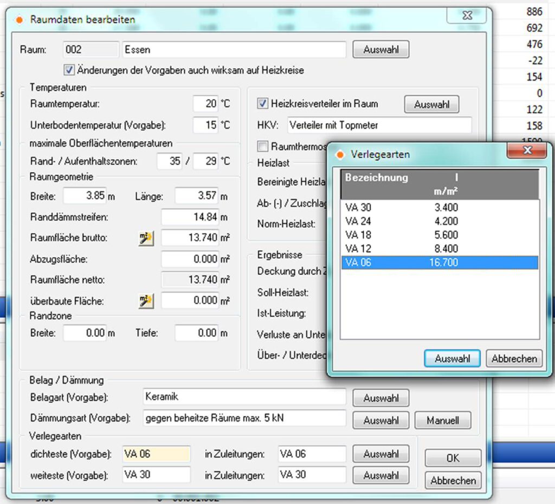Image resolution: width=555 pixels, height=504 pixels.
Task: Click the Unterbodentemperatur field showing 15
Action: tap(205, 125)
